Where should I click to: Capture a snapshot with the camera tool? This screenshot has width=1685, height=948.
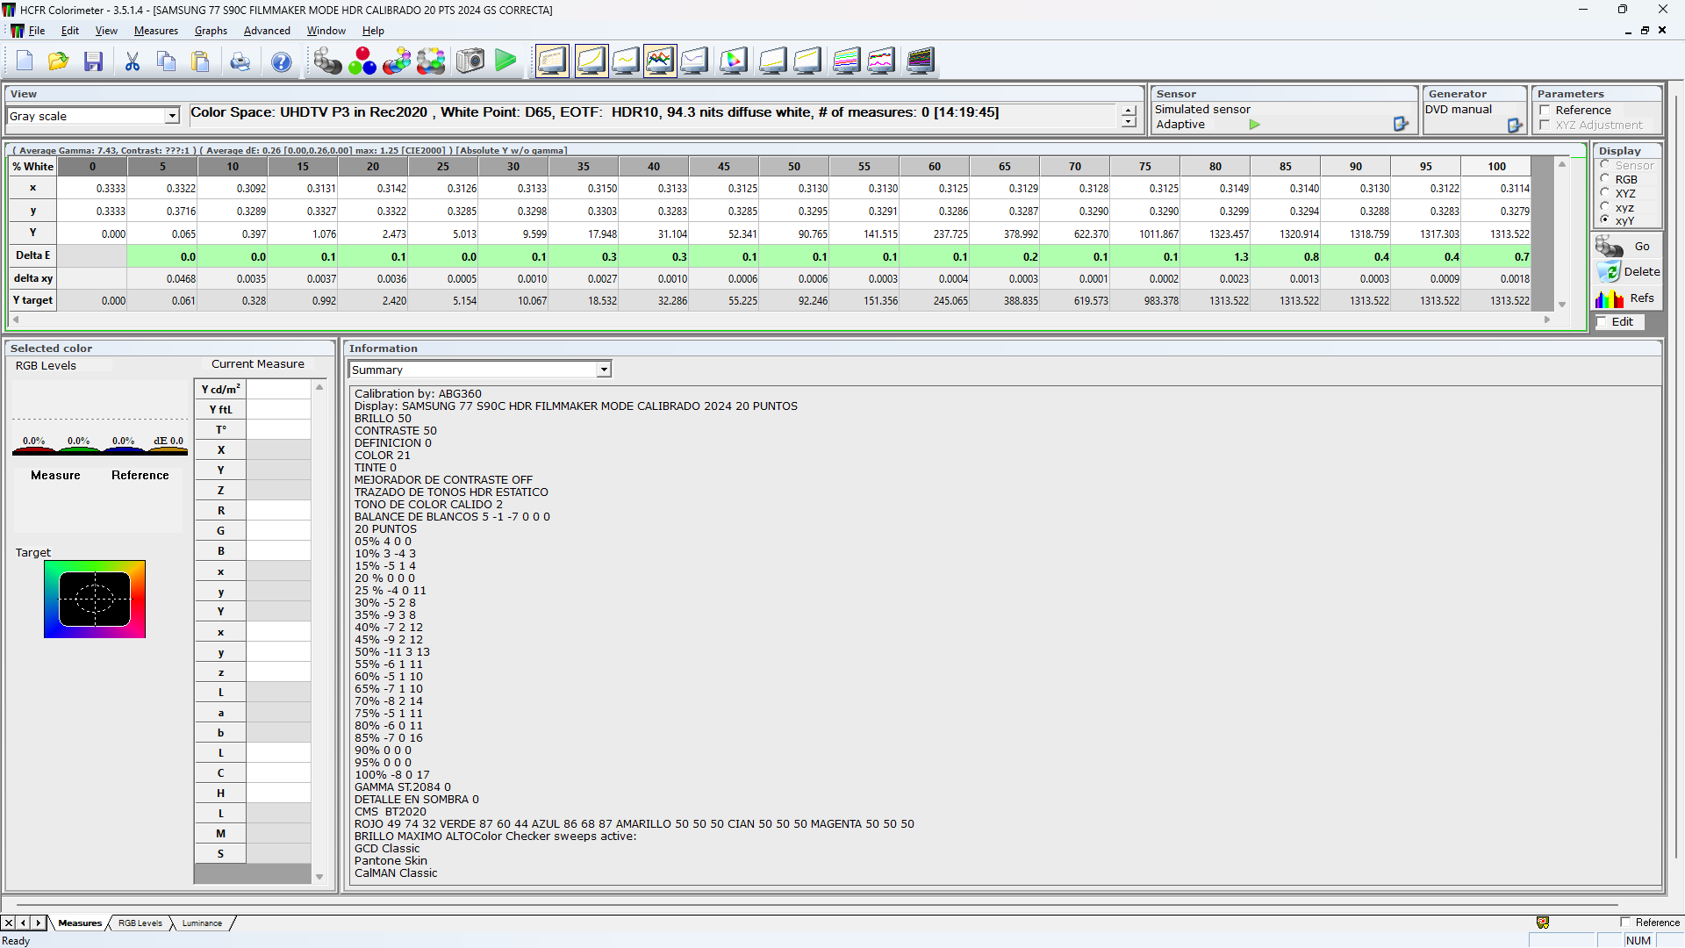tap(470, 61)
